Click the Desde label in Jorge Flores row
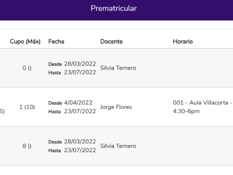 pyautogui.click(x=55, y=103)
